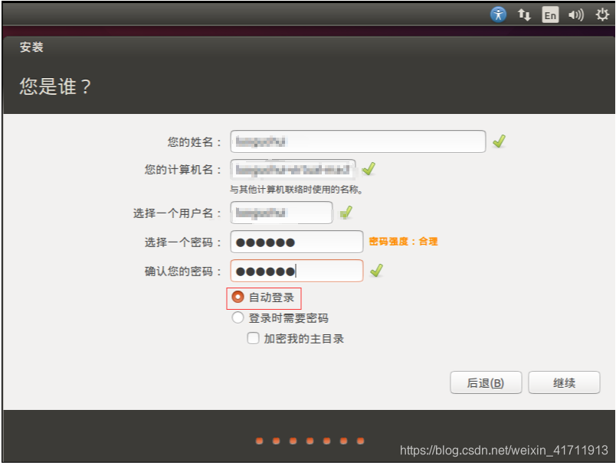Click the checkmark beside username field
This screenshot has height=465, width=616.
tap(346, 213)
